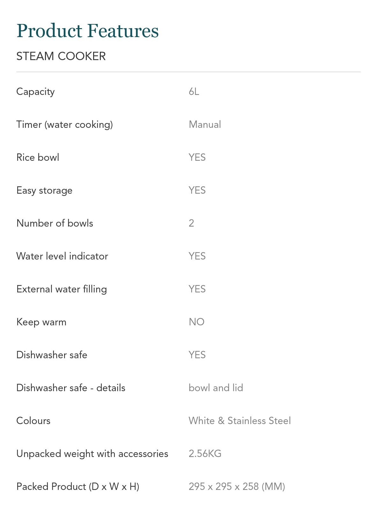Click the bowl and lid value
Viewport: 370px width, 519px height.
tap(216, 388)
